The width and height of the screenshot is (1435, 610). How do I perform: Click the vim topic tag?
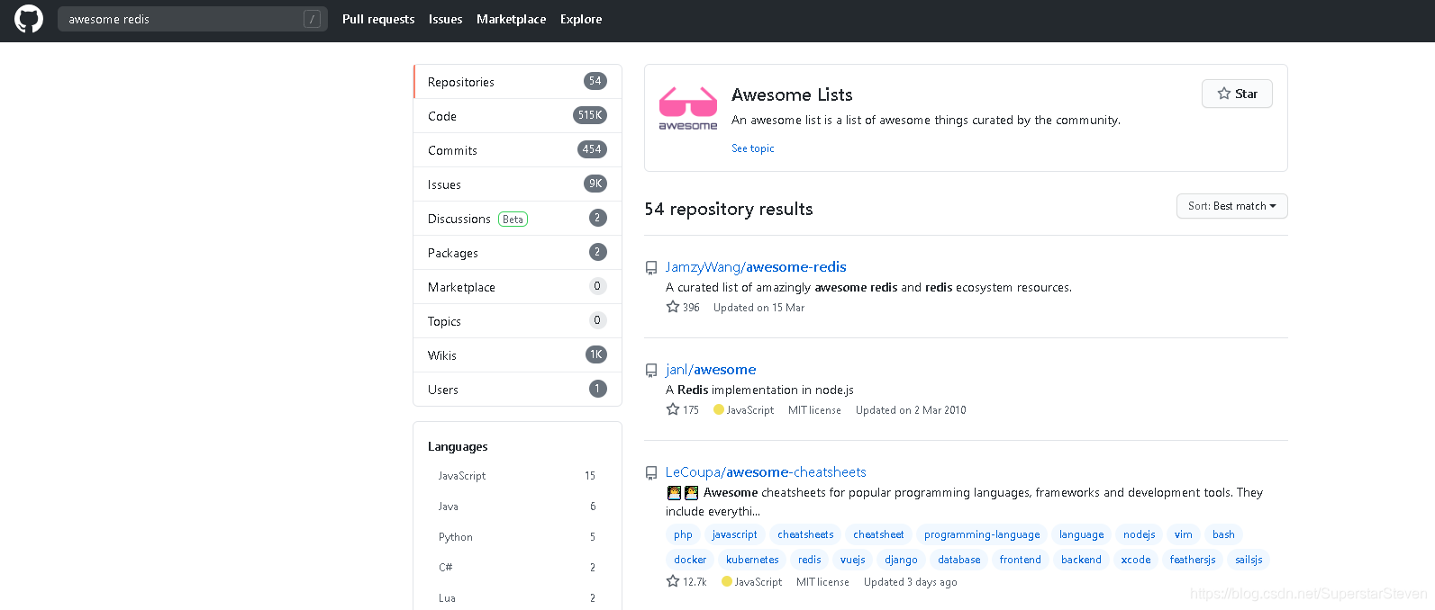(x=1184, y=534)
